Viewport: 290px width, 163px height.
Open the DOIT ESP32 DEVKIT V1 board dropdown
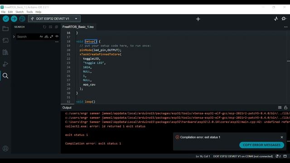tap(54, 19)
